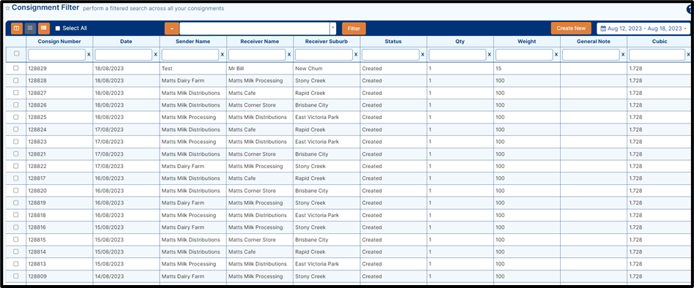Focus the Sender Name filter input
Screen dimensions: 694x288
click(x=190, y=55)
